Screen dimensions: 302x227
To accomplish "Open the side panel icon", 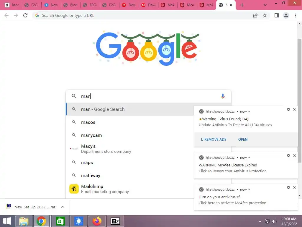I will point(277,15).
